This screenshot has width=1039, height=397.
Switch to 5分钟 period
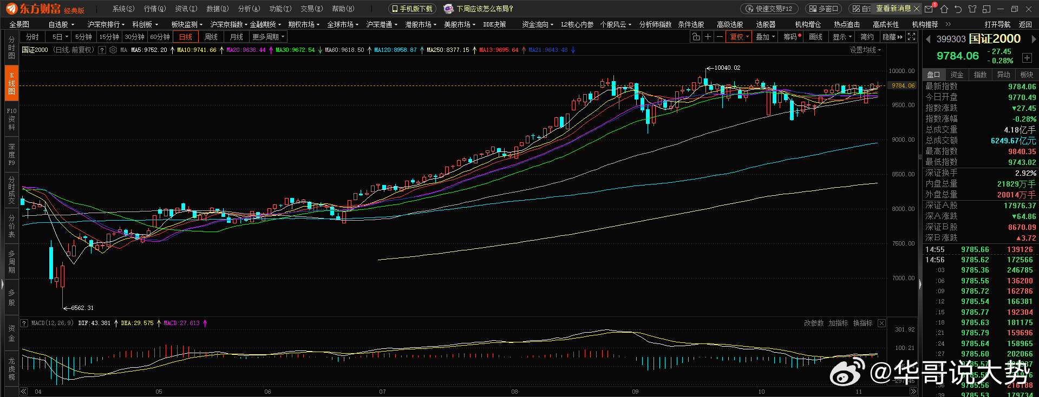pos(83,37)
